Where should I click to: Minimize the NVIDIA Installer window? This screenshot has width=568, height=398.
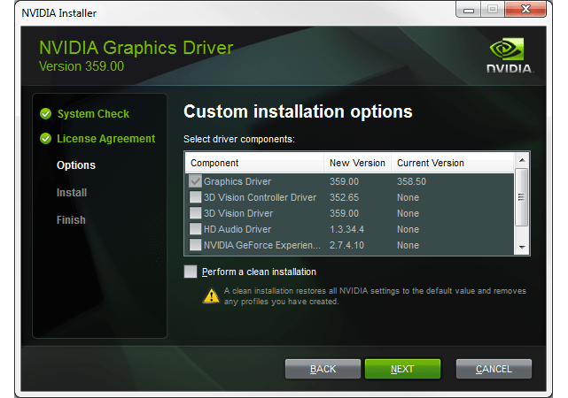[x=469, y=10]
